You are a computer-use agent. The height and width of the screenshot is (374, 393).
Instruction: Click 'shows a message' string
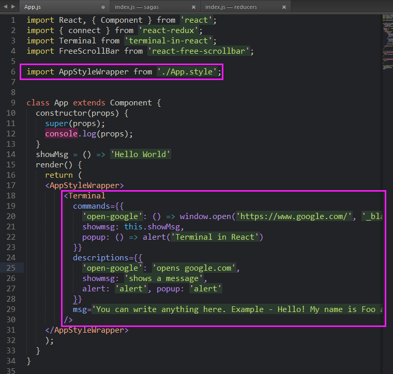coord(163,278)
